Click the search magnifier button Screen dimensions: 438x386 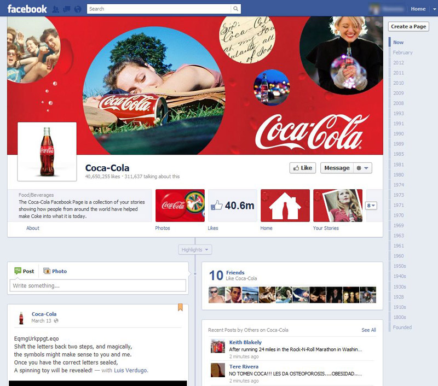point(236,9)
